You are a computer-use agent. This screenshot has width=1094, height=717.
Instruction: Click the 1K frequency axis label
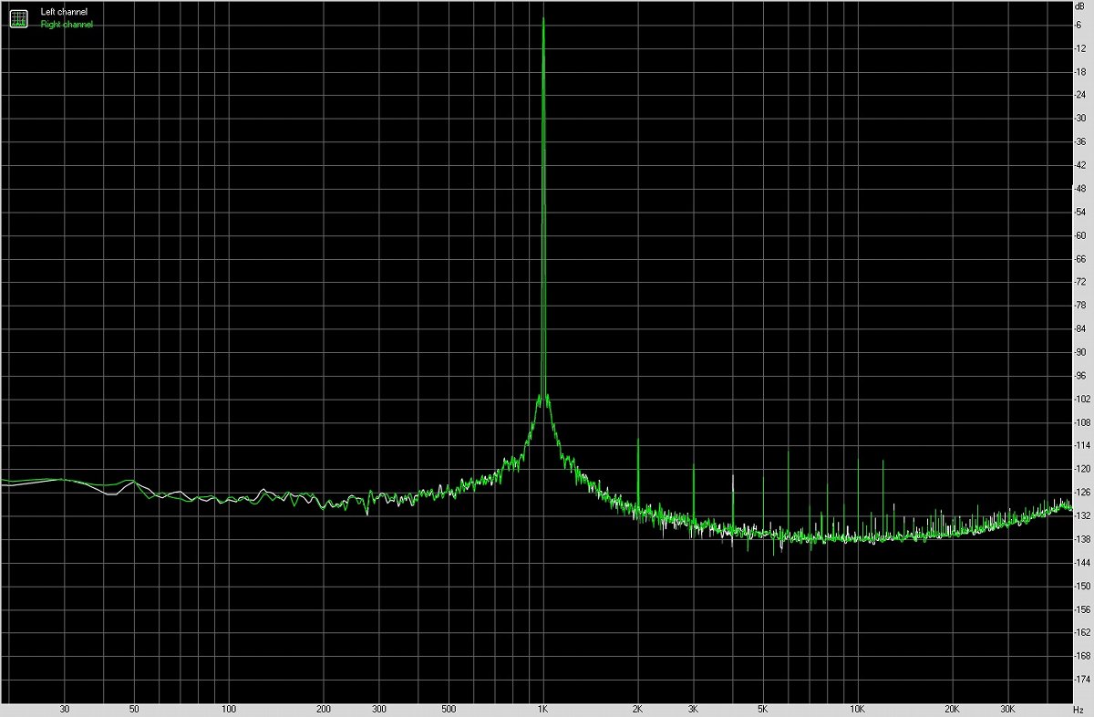543,709
